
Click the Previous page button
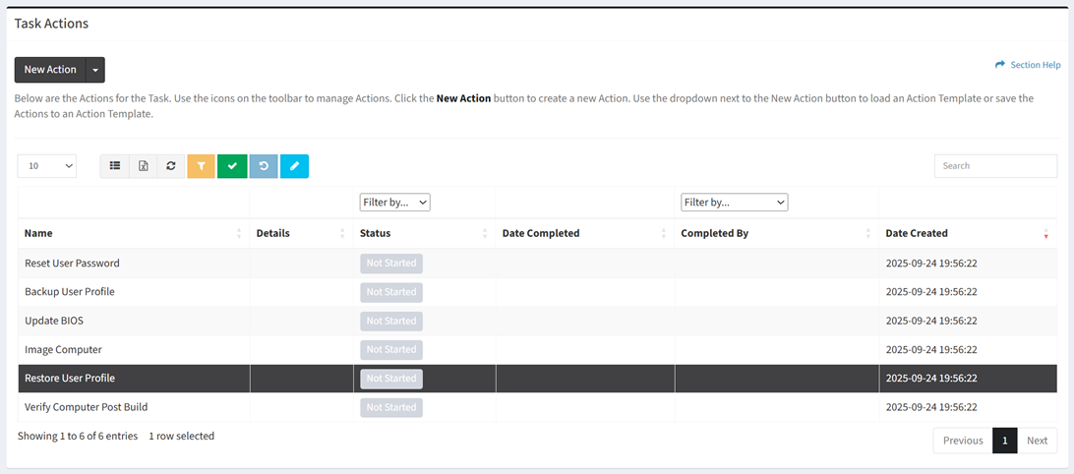pos(962,441)
